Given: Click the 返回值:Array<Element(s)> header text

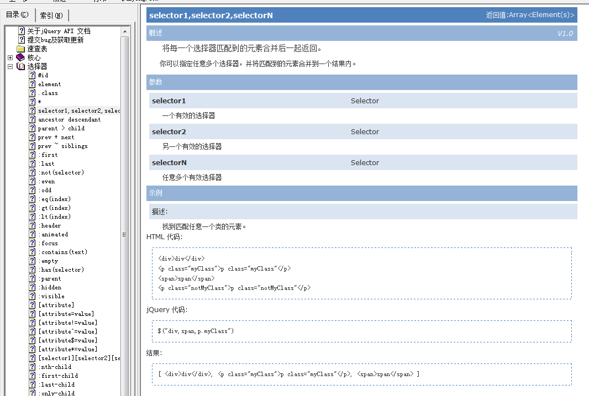Looking at the screenshot, I should point(530,15).
